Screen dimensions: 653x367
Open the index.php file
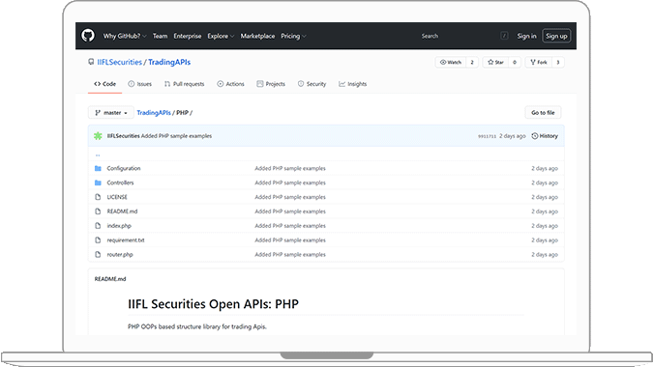click(119, 226)
